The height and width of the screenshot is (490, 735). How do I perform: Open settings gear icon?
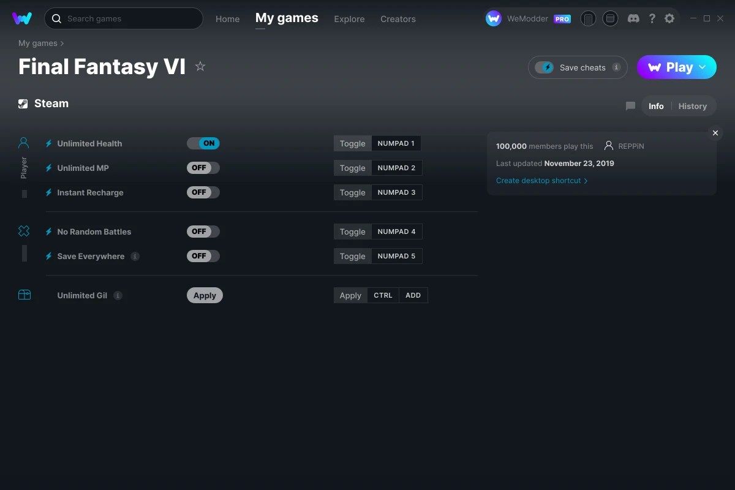tap(669, 18)
